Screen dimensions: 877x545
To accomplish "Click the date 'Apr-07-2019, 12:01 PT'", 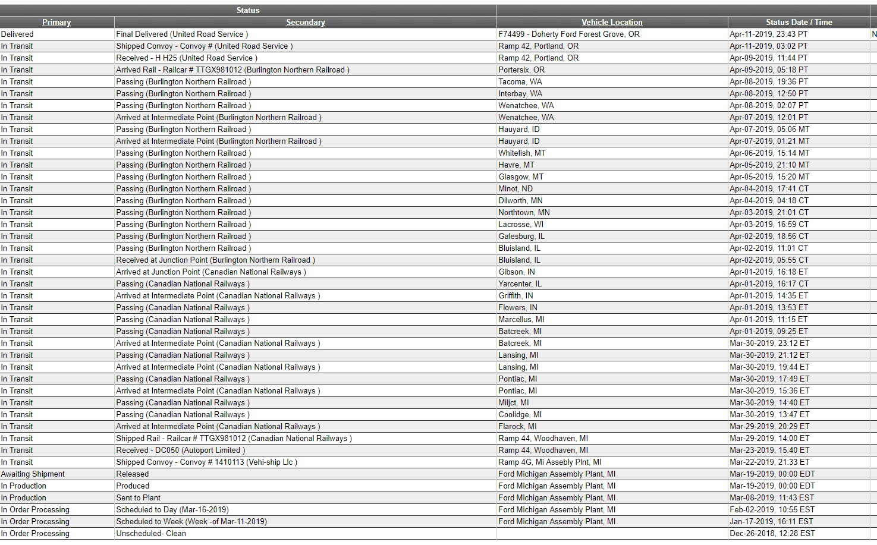I will tap(769, 117).
